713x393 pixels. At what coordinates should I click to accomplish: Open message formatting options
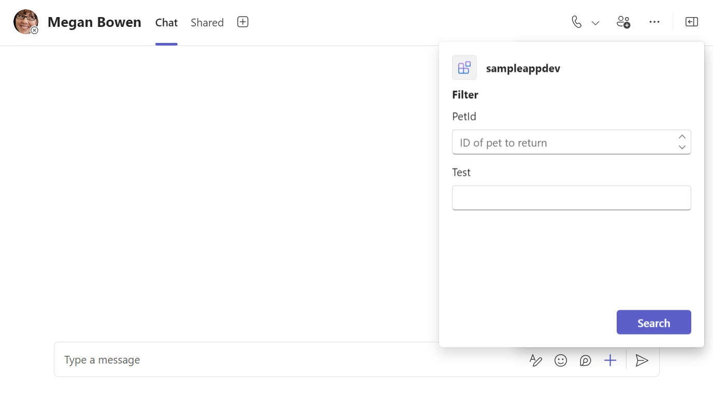click(536, 360)
